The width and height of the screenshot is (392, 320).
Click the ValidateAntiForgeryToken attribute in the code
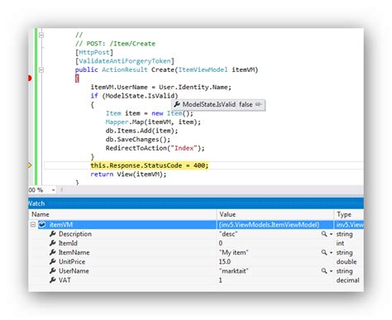pos(125,61)
